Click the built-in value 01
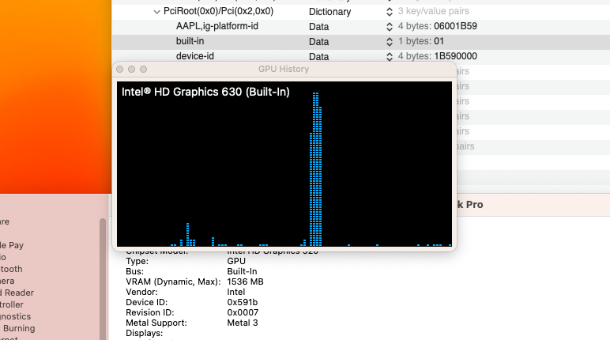This screenshot has width=610, height=340. pyautogui.click(x=439, y=41)
